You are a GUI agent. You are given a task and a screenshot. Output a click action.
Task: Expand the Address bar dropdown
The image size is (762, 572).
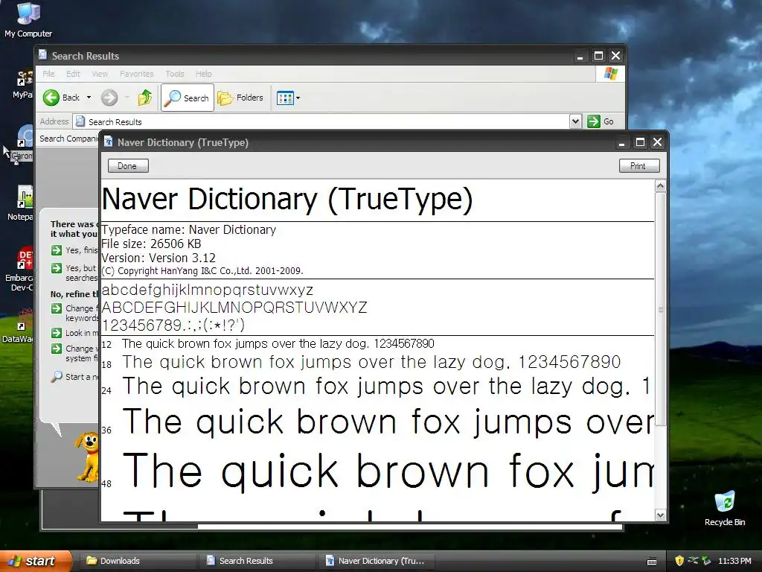[575, 121]
